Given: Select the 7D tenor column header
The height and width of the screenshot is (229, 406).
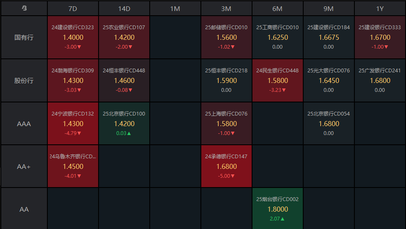Looking at the screenshot, I should [73, 8].
